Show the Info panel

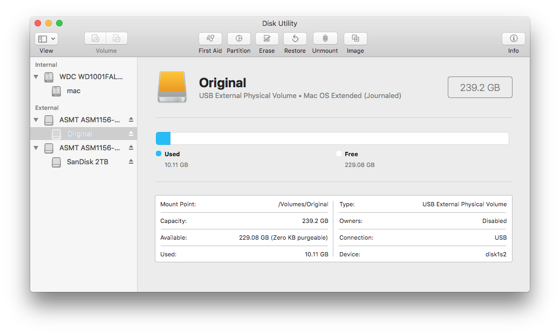pyautogui.click(x=514, y=38)
